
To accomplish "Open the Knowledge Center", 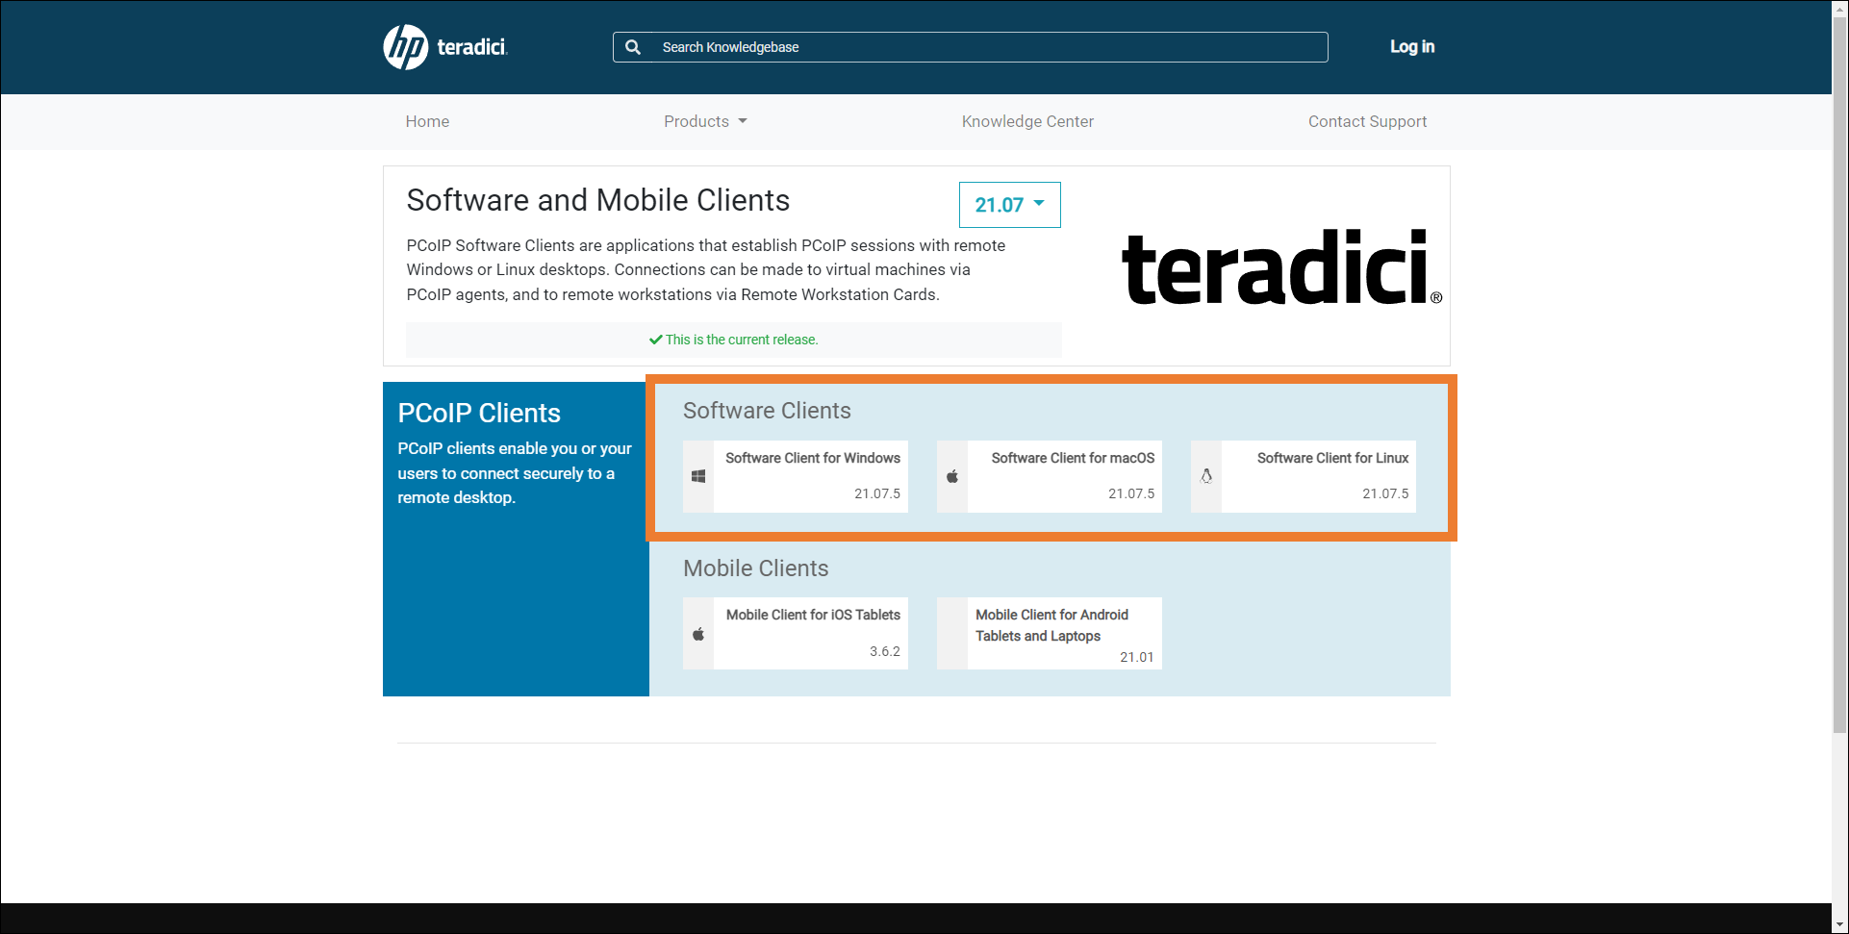I will pyautogui.click(x=1027, y=121).
